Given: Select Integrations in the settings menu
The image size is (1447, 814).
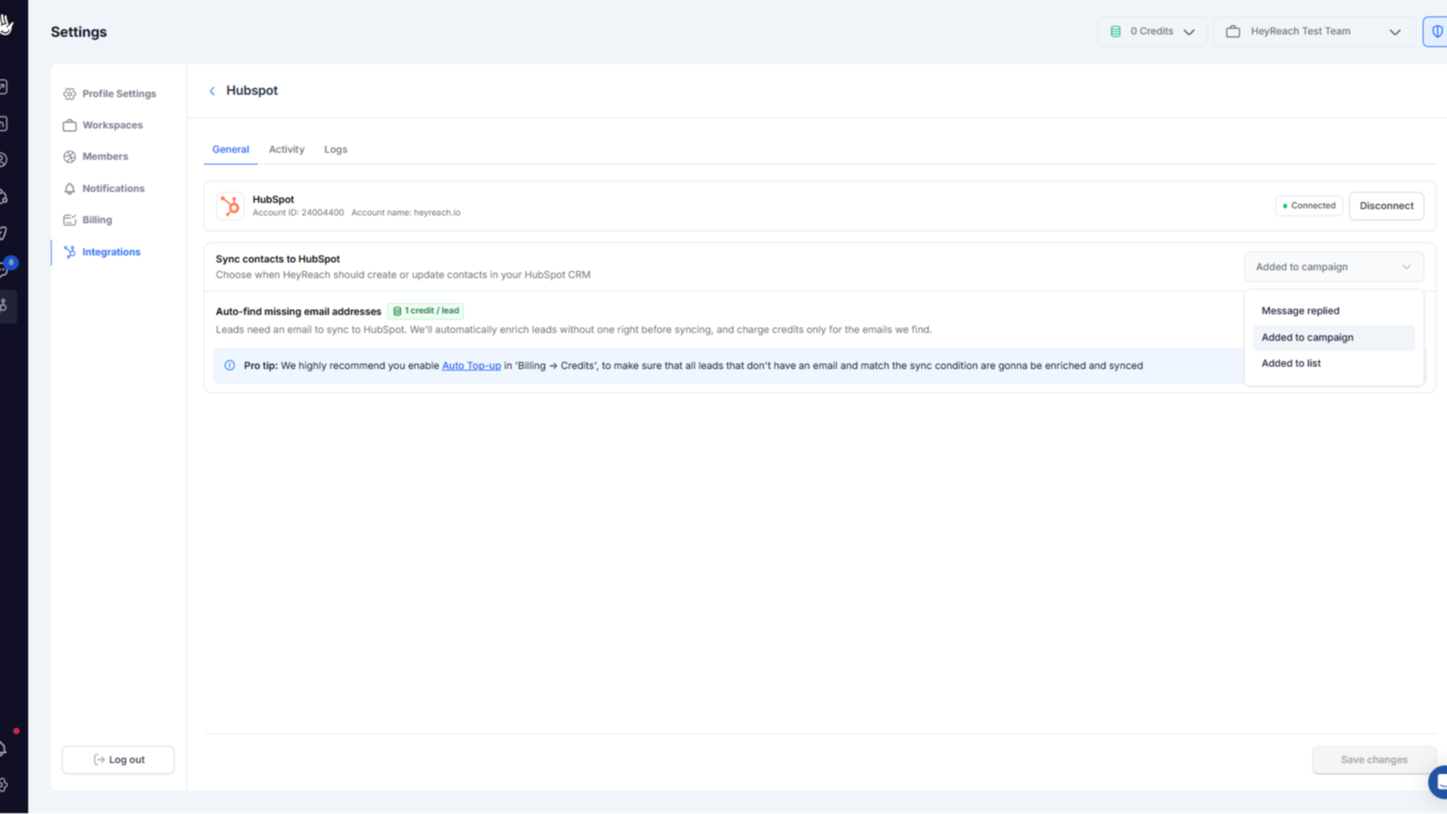Looking at the screenshot, I should pyautogui.click(x=102, y=252).
